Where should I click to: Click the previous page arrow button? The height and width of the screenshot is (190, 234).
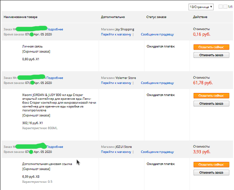[220, 7]
